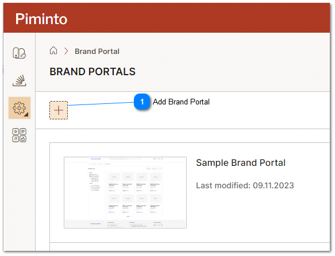Viewport: 335px width, 256px height.
Task: Click the Last modified: 09.11.2023 text
Action: point(245,185)
